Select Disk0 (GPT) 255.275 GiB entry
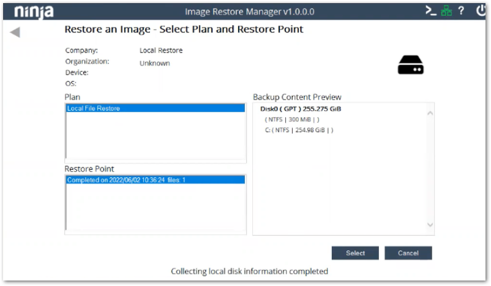 click(x=300, y=109)
